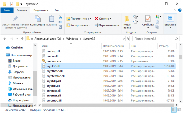Select the credssp.dll file
183x113 pixels.
108,51
